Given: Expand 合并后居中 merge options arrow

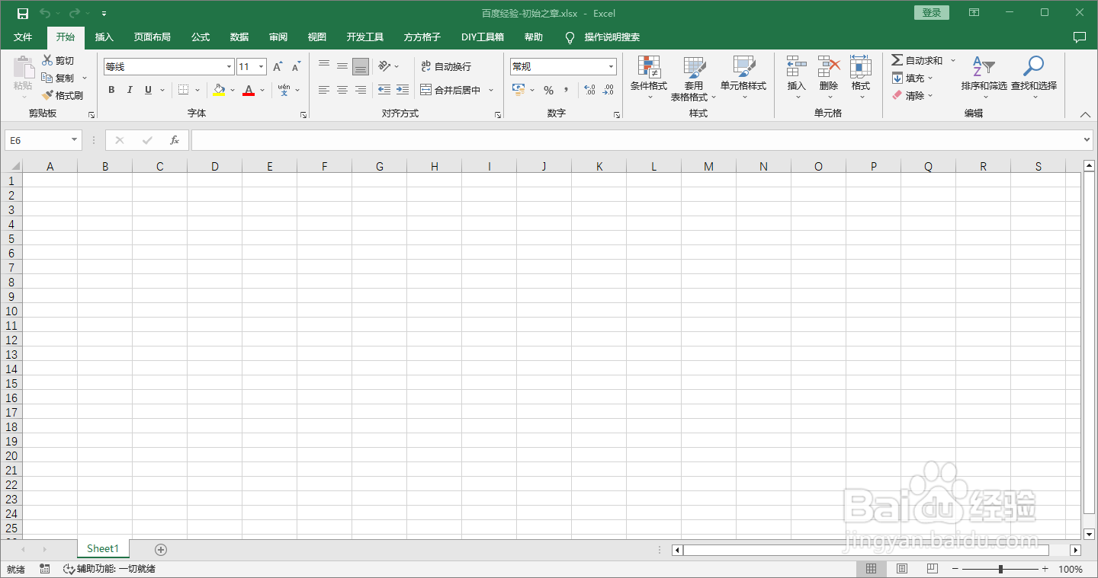Looking at the screenshot, I should tap(491, 90).
